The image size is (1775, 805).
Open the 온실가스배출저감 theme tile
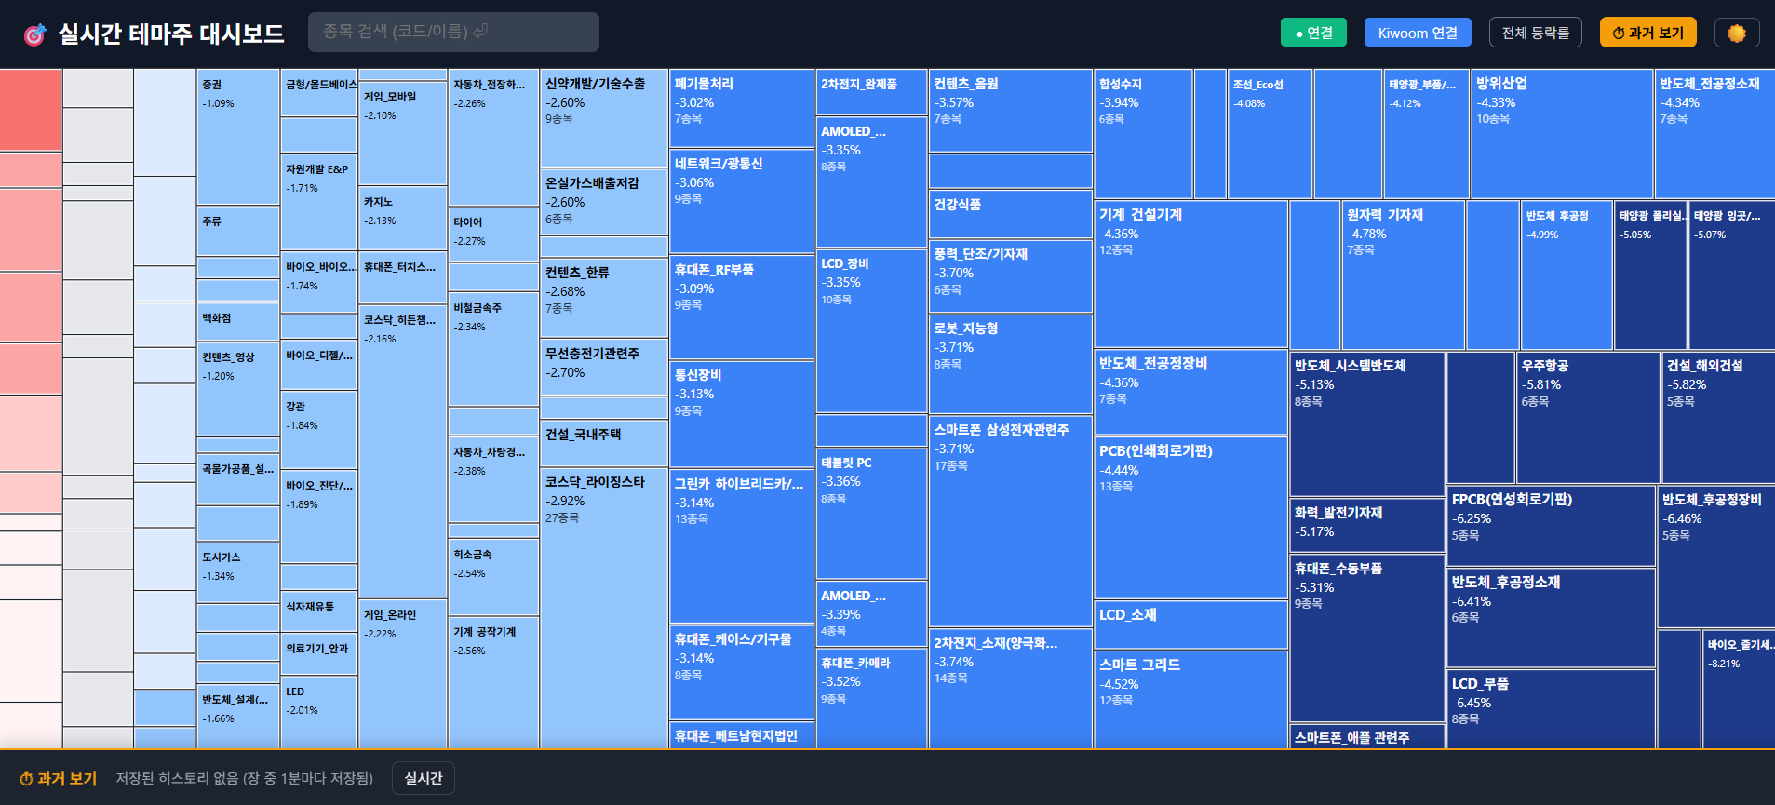point(604,202)
